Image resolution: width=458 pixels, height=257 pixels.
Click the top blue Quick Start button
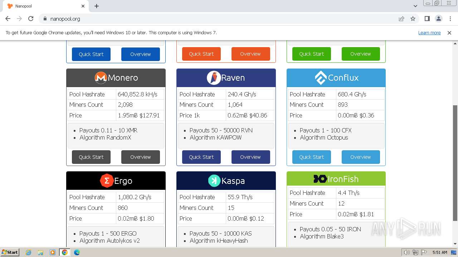[91, 54]
